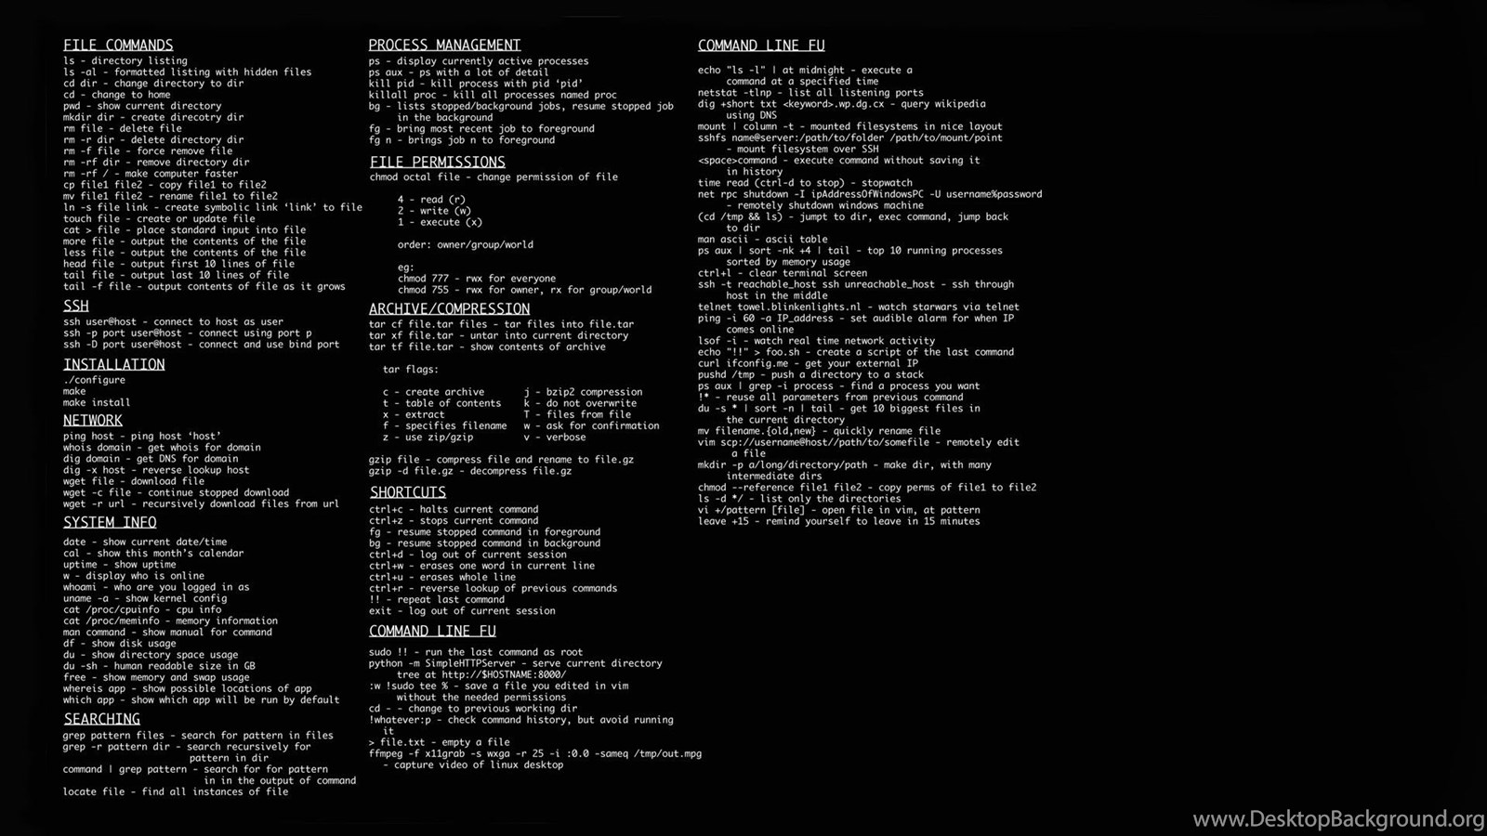Click the FILE COMMANDS heading
Screen dimensions: 1487x836
(x=118, y=45)
